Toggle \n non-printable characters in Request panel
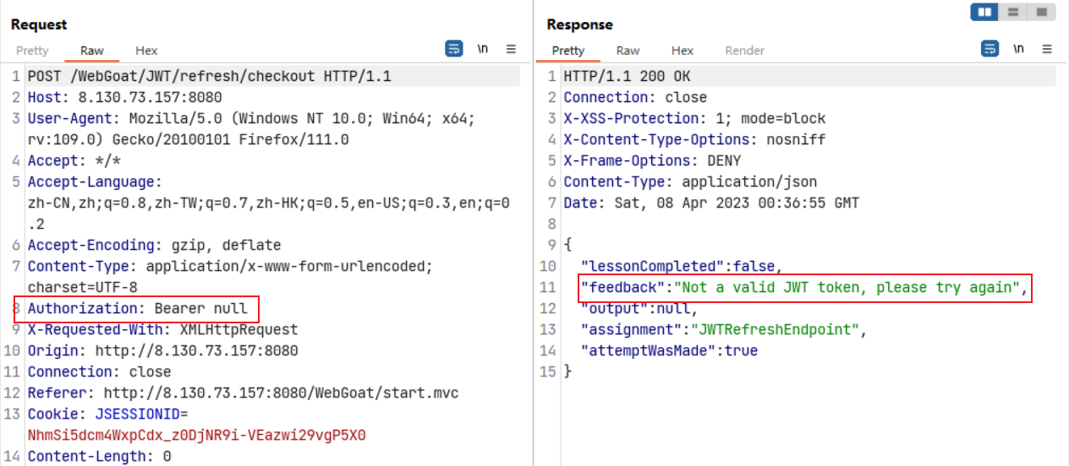This screenshot has height=466, width=1069. [x=483, y=49]
